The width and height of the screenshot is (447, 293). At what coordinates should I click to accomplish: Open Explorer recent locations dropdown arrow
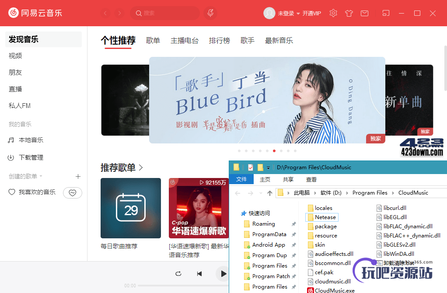pyautogui.click(x=261, y=193)
